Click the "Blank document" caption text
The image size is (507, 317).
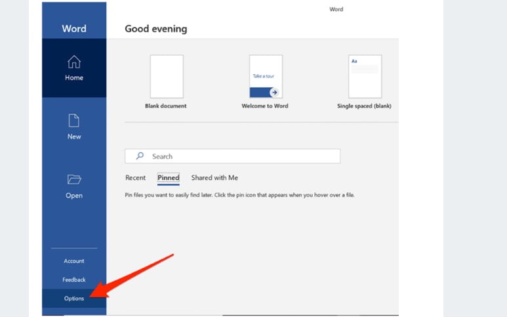pos(166,106)
